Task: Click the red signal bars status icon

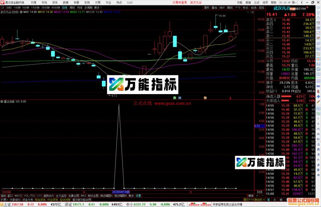Action: [x=199, y=204]
